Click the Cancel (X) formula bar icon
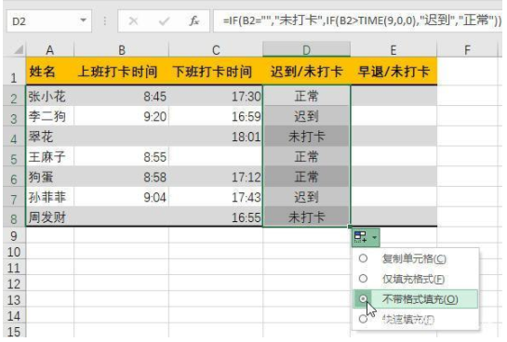The height and width of the screenshot is (342, 507). pos(133,21)
